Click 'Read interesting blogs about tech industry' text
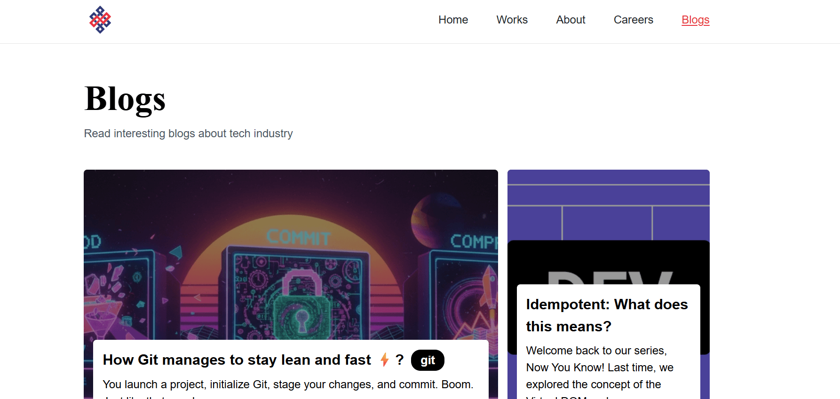The width and height of the screenshot is (840, 399). 188,133
